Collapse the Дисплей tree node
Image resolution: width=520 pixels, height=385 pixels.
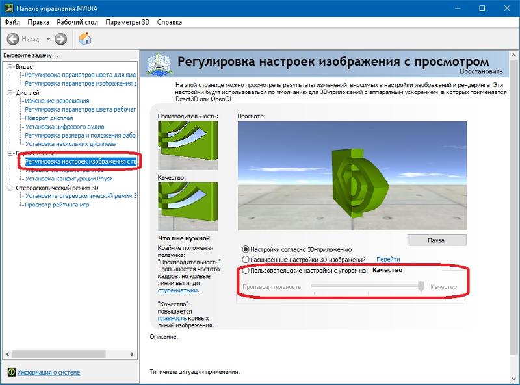[10, 93]
